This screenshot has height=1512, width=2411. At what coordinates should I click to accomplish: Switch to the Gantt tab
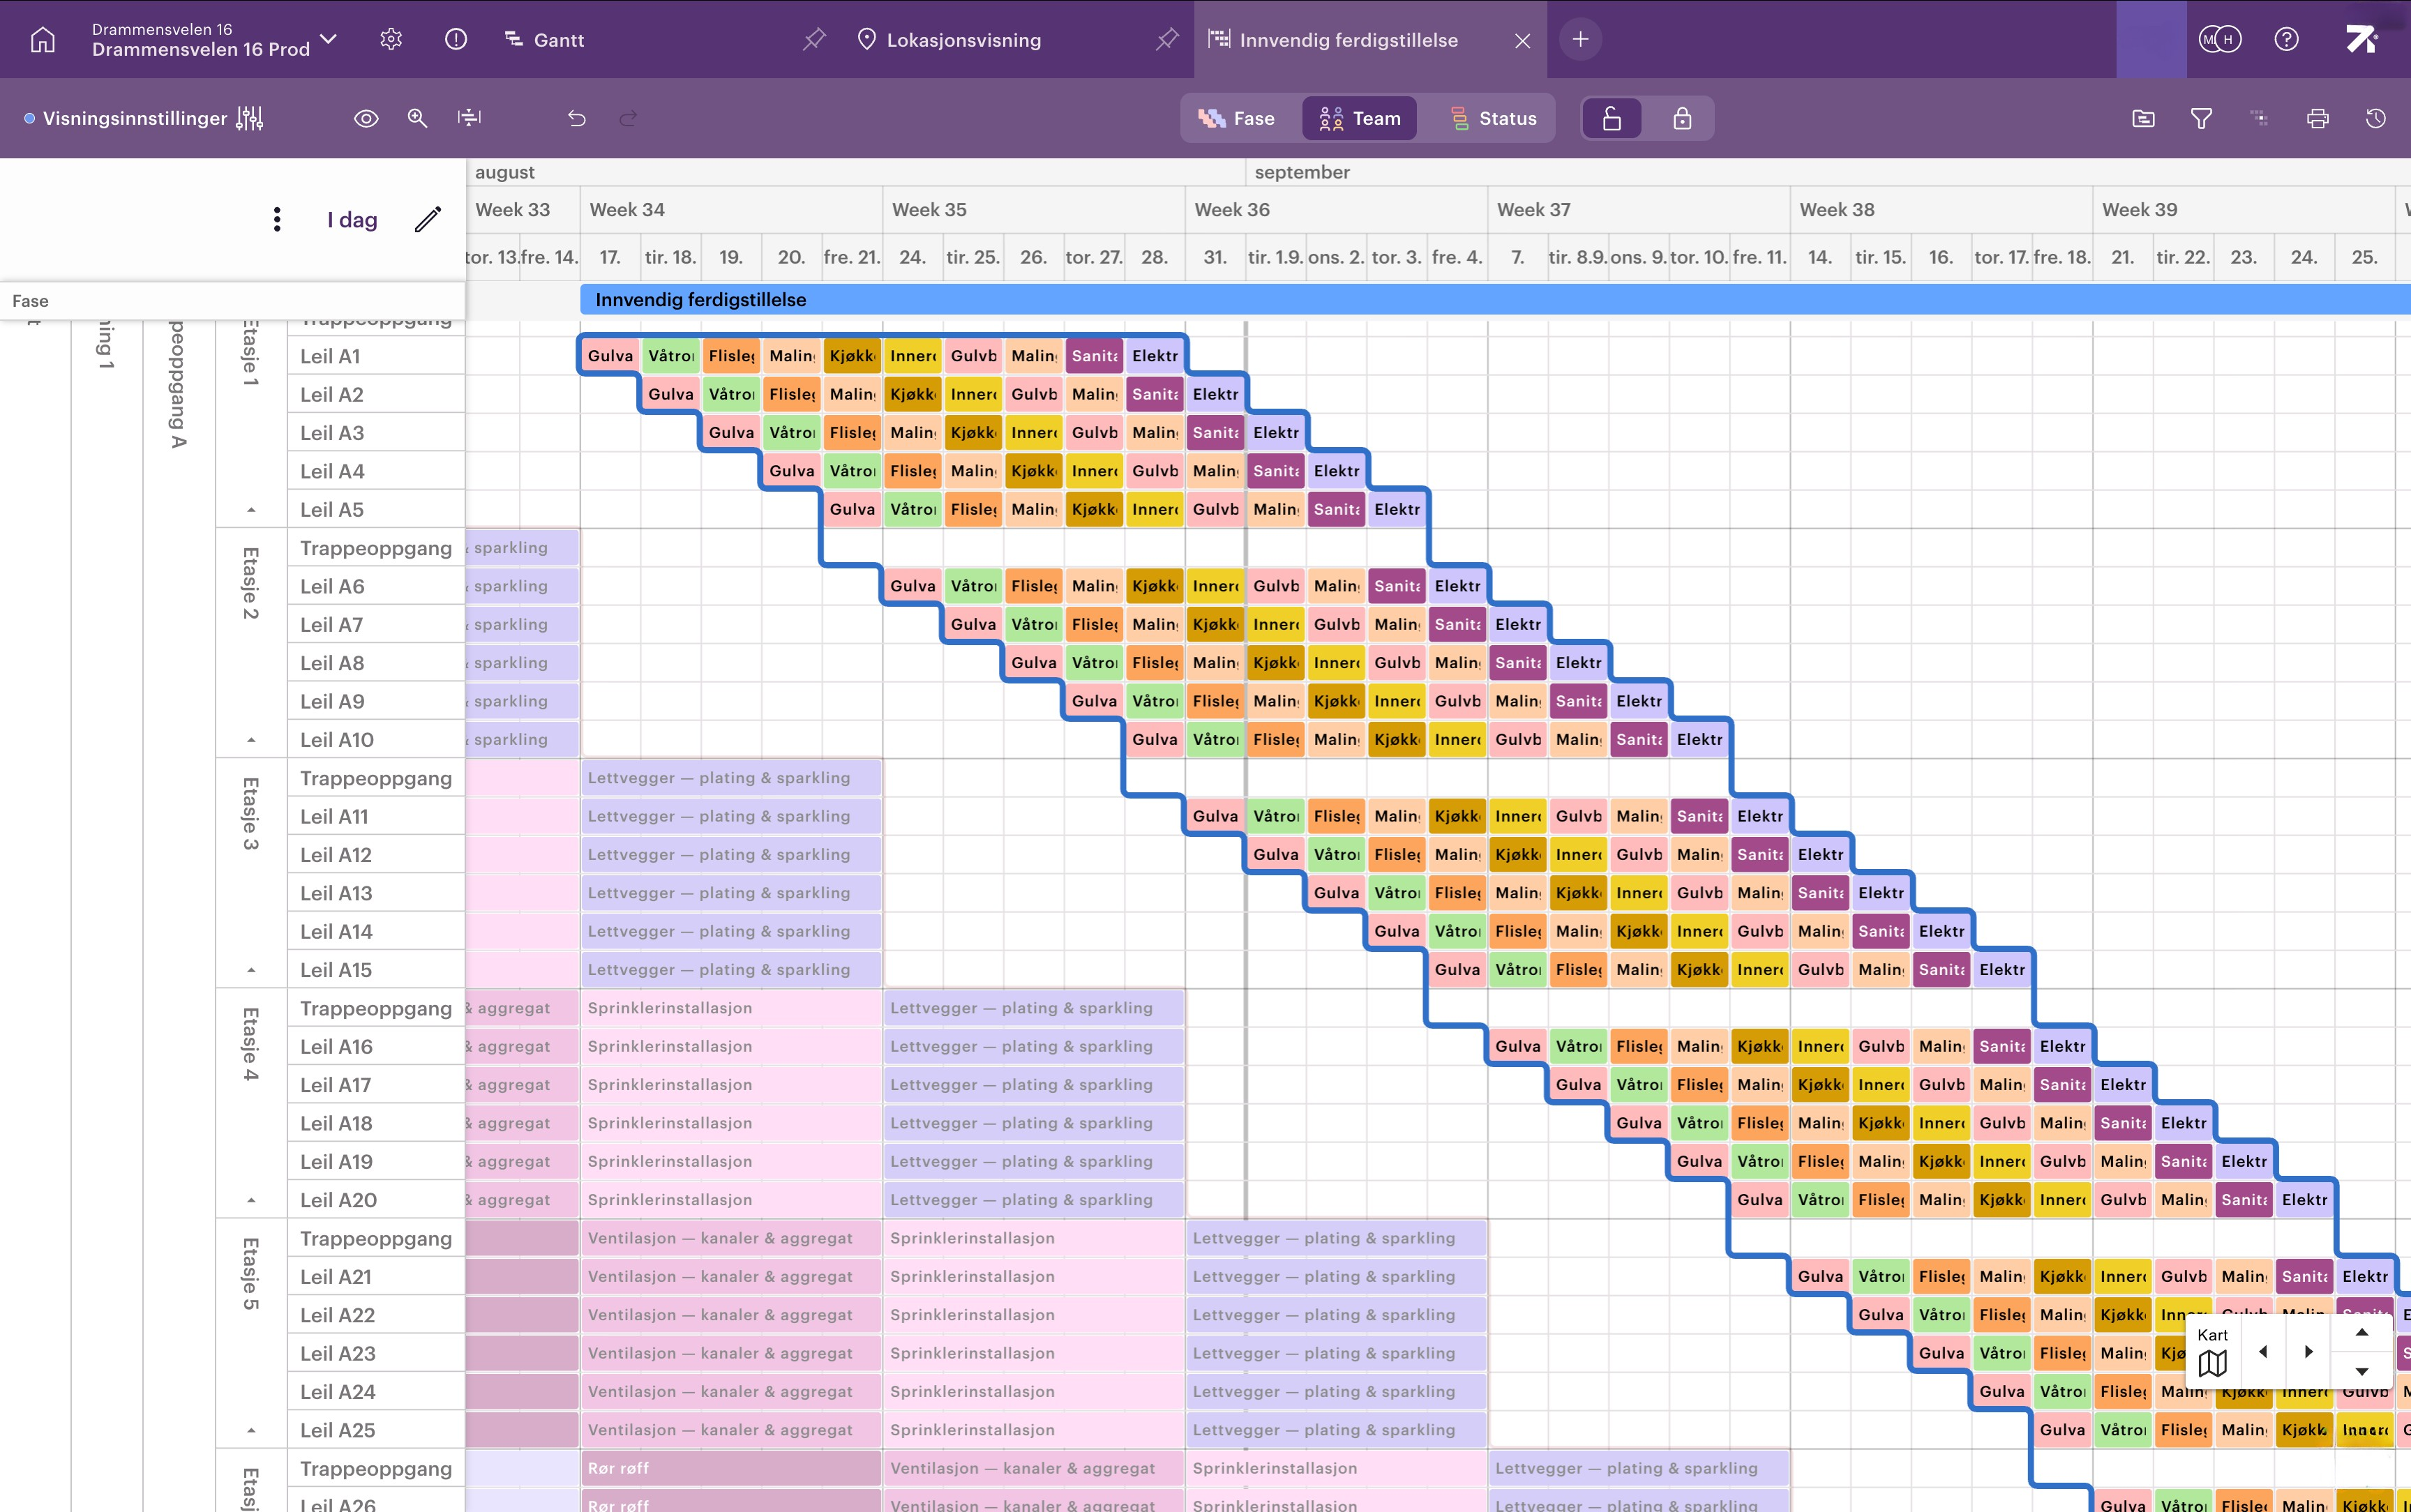545,40
